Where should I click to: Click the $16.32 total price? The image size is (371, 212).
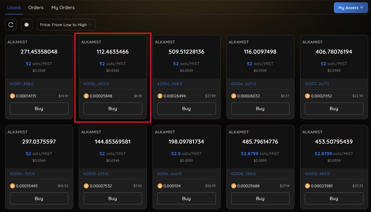point(63,186)
